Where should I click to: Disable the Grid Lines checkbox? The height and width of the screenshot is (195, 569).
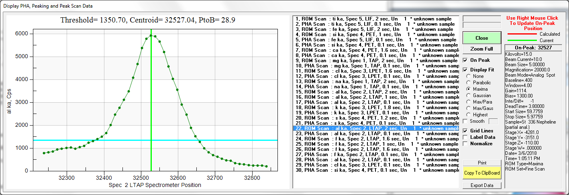465,131
